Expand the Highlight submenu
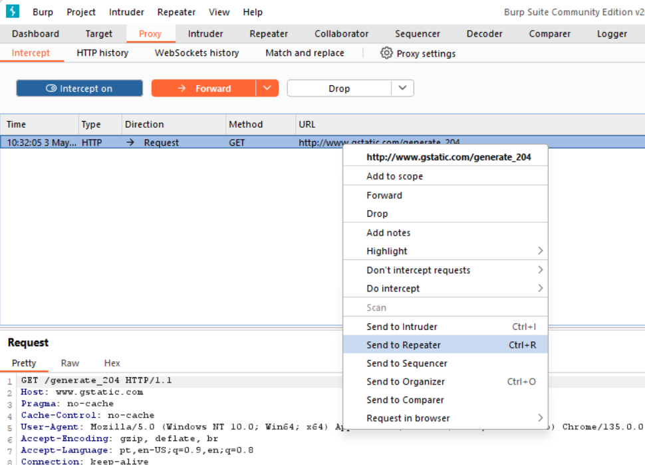645x465 pixels. pyautogui.click(x=446, y=251)
